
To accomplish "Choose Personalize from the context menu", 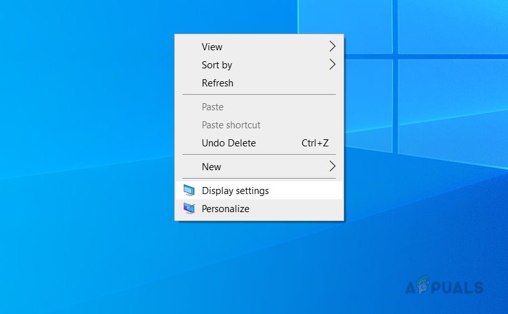I will pyautogui.click(x=259, y=208).
